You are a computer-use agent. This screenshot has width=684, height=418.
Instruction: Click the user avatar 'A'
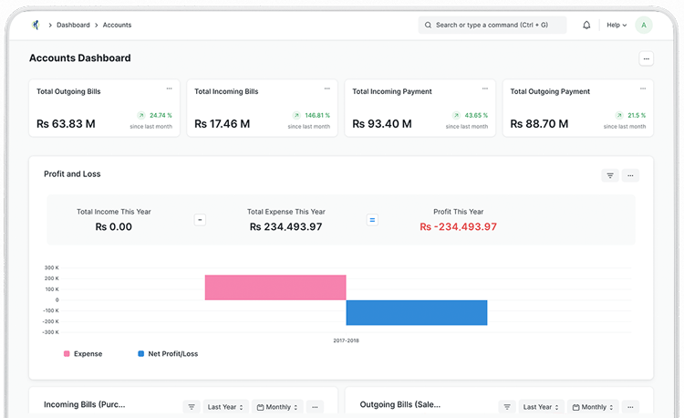point(644,26)
